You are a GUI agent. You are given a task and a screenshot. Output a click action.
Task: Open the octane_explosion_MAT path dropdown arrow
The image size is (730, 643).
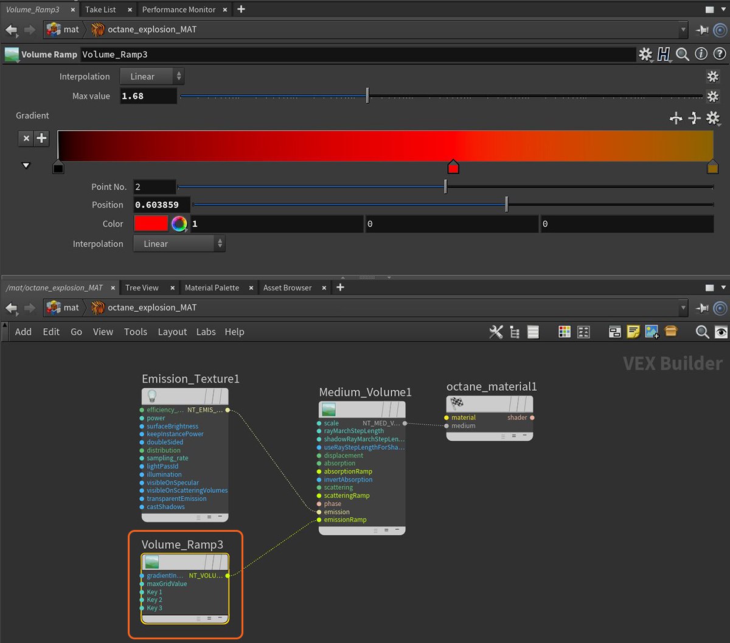(x=684, y=29)
